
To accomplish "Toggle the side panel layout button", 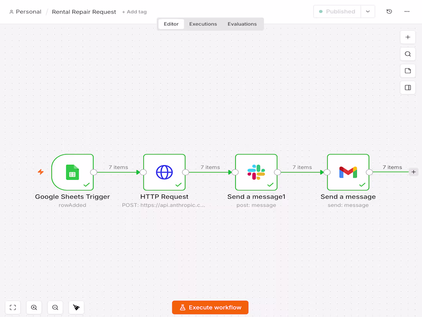I will [x=408, y=88].
